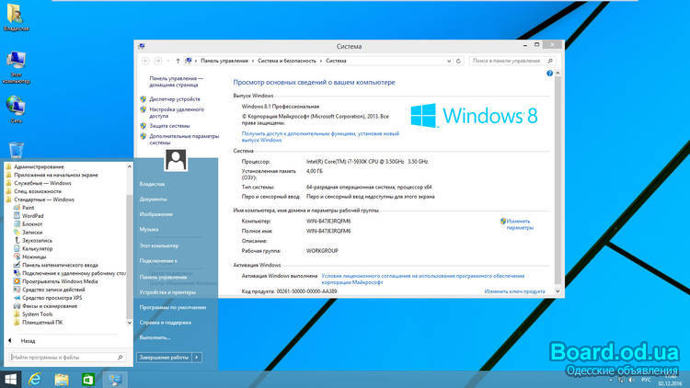
Task: Click Панель управления — домашняя страница link
Action: (176, 82)
